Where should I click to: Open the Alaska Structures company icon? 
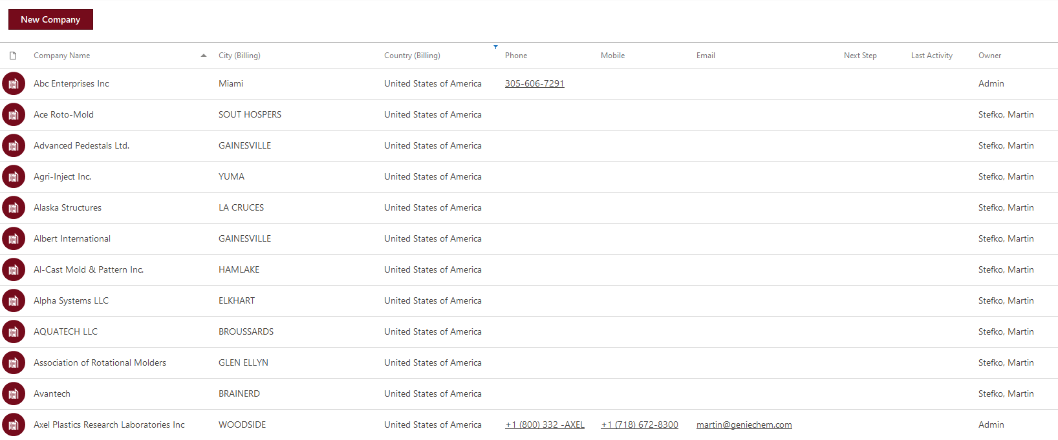coord(14,207)
